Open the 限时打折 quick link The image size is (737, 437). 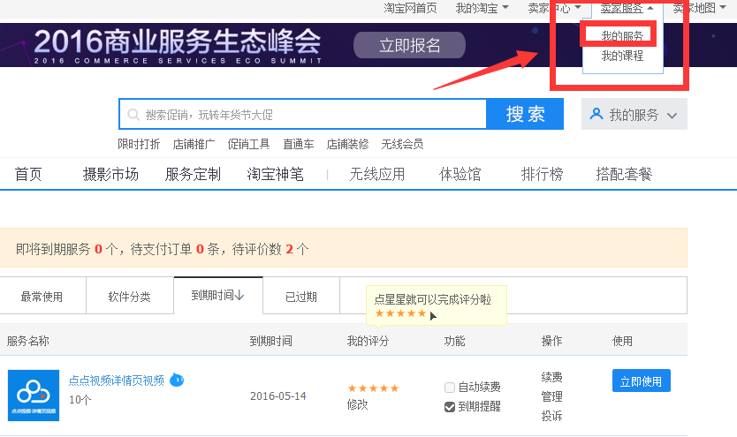139,144
